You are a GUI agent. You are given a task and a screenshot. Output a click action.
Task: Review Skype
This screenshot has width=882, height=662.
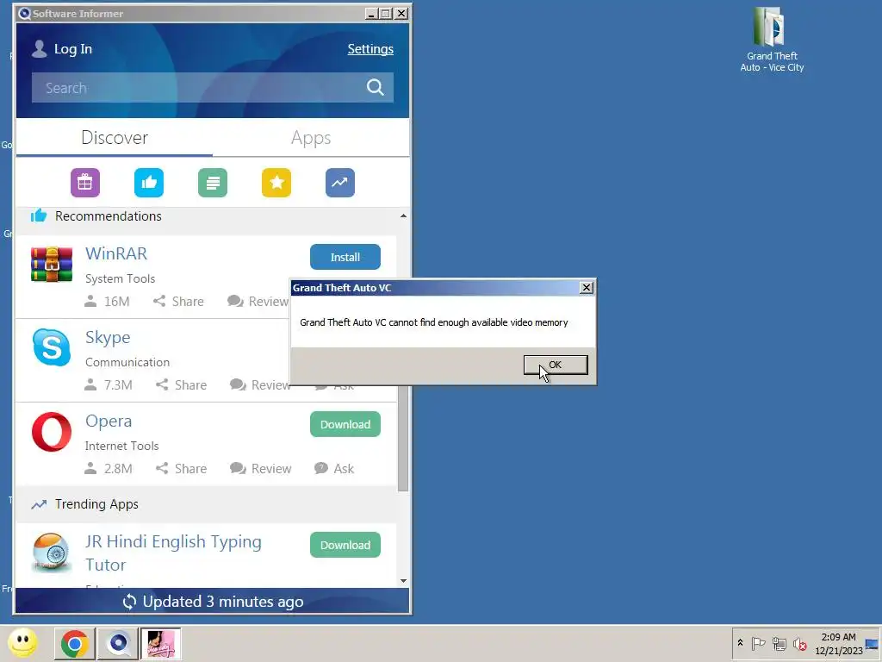260,385
